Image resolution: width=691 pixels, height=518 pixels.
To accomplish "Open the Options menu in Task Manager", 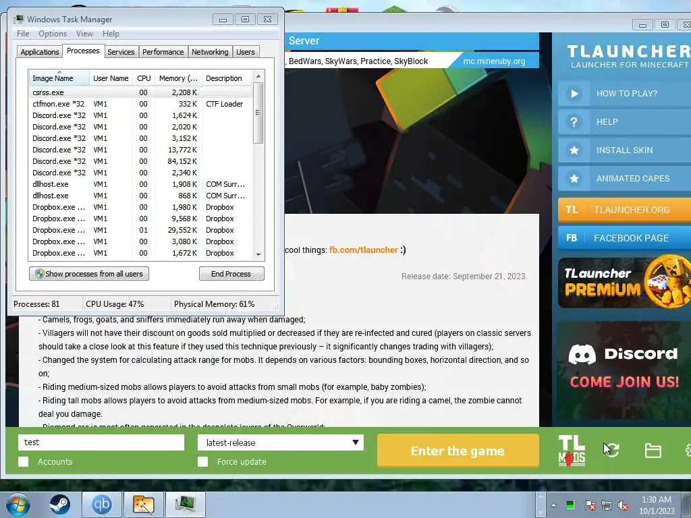I will [53, 34].
